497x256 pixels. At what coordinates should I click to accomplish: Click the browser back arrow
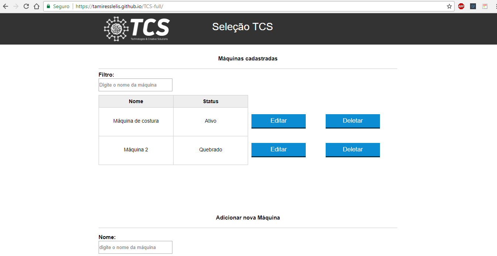click(x=6, y=6)
